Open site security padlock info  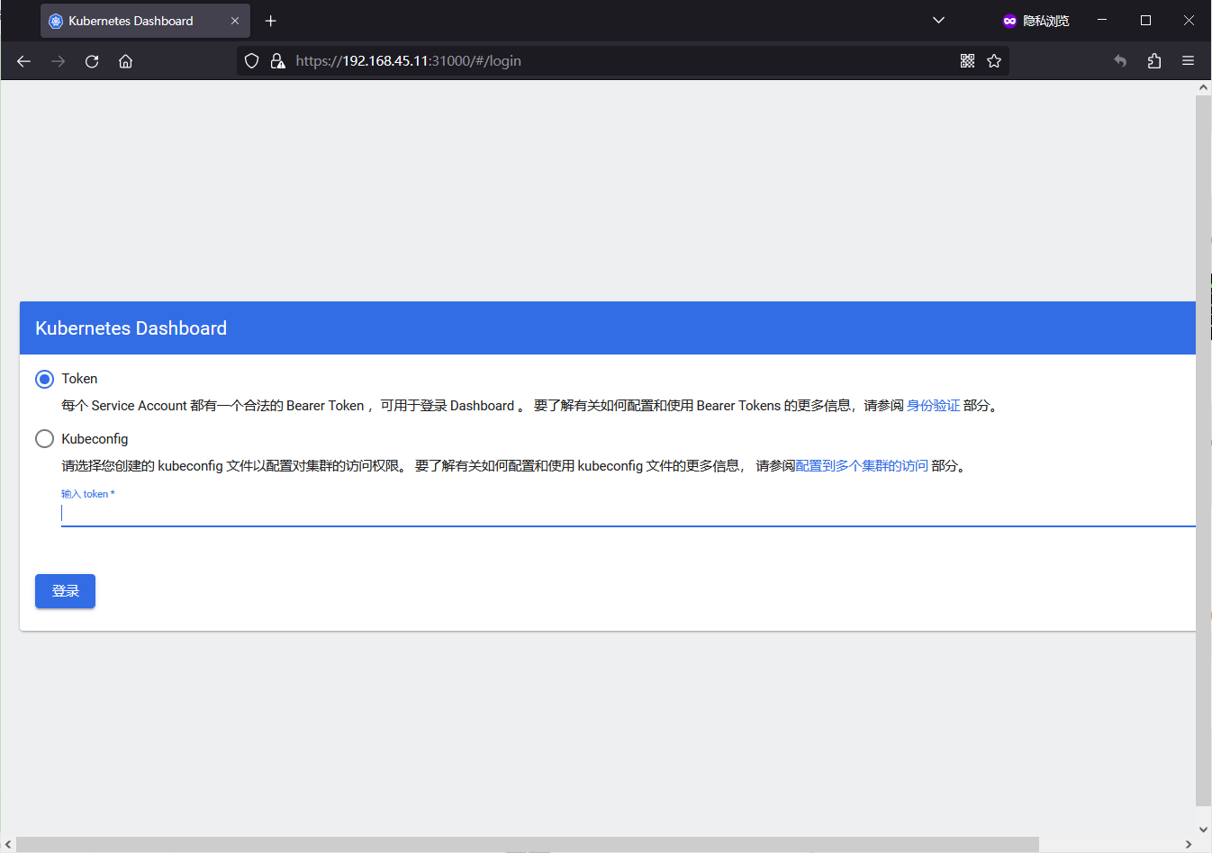coord(278,61)
